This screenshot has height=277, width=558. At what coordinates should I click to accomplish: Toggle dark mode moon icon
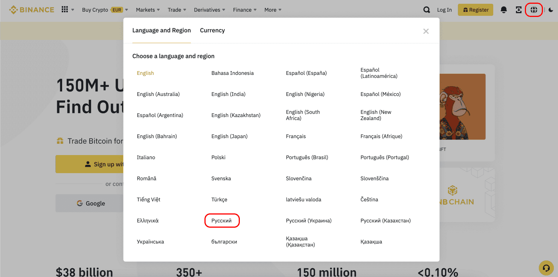coord(551,10)
